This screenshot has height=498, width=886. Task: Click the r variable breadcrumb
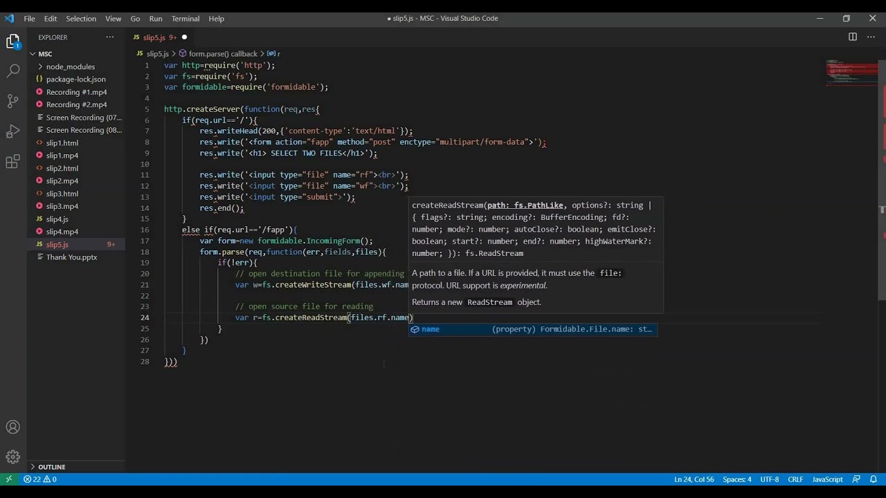[x=274, y=54]
